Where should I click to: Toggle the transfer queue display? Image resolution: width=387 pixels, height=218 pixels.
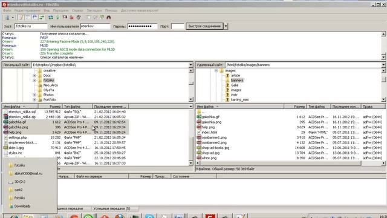tap(42, 18)
